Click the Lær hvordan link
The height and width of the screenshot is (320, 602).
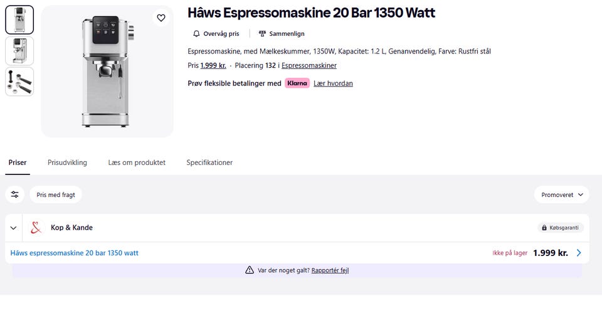coord(333,83)
